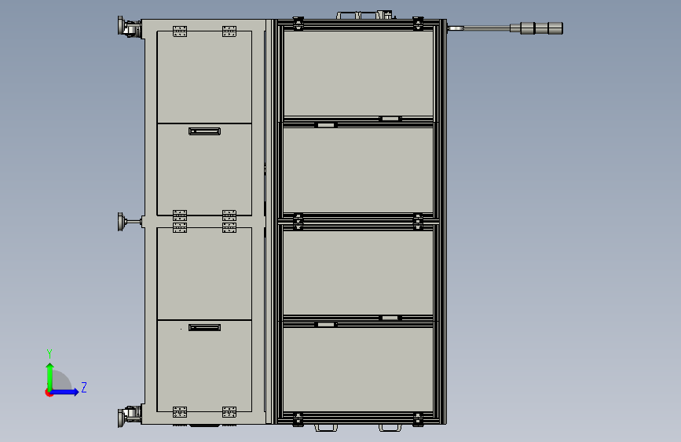
Task: Select the signal tower light extending from the frame
Action: 505,28
